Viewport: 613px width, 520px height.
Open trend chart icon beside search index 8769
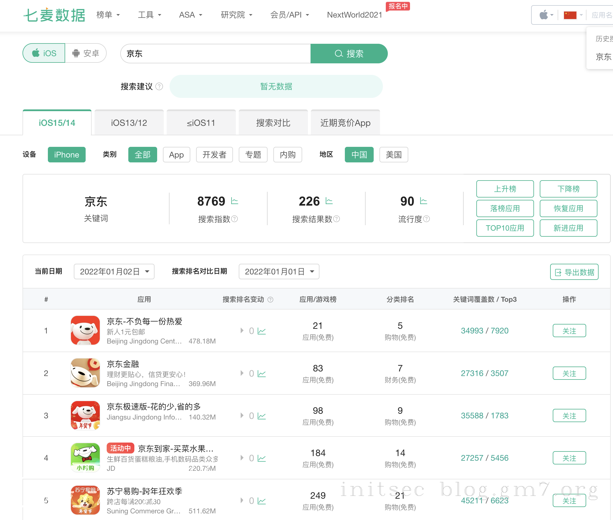(234, 201)
